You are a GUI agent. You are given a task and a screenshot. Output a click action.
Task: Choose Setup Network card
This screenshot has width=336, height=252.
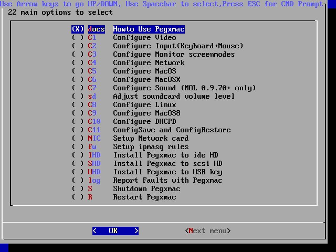click(151, 138)
